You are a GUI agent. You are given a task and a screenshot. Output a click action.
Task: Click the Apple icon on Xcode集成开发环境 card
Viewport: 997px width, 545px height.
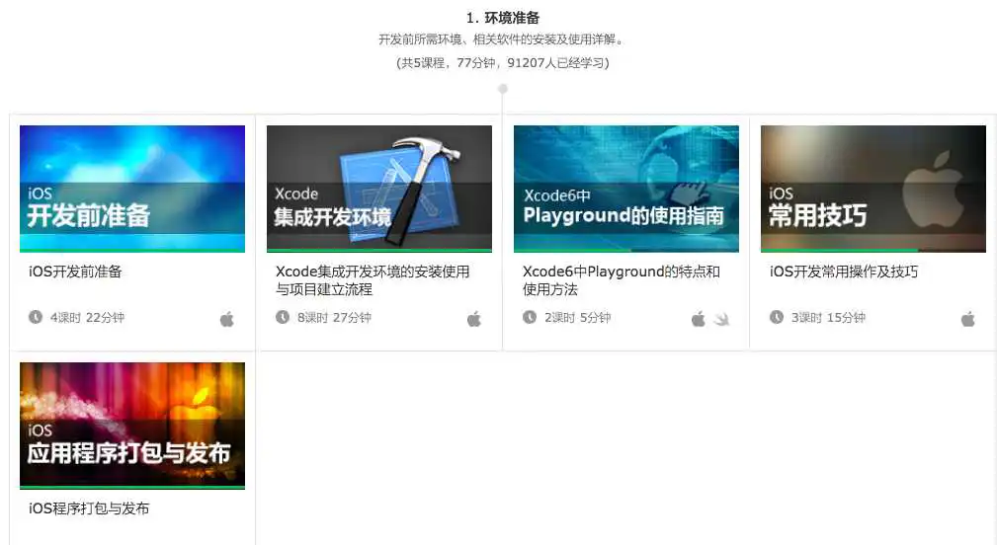pos(474,319)
